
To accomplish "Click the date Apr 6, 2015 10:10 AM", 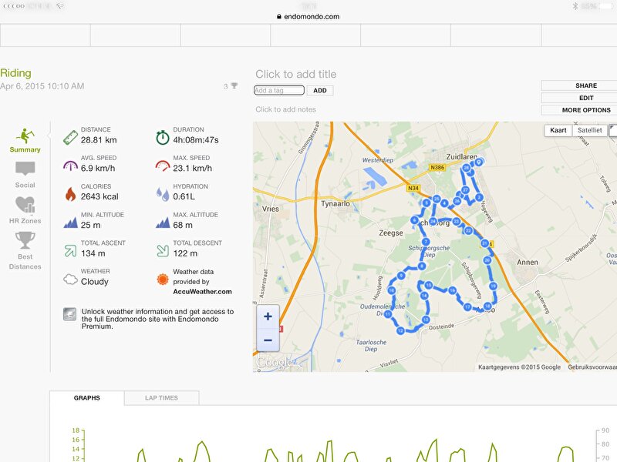I will click(x=42, y=86).
